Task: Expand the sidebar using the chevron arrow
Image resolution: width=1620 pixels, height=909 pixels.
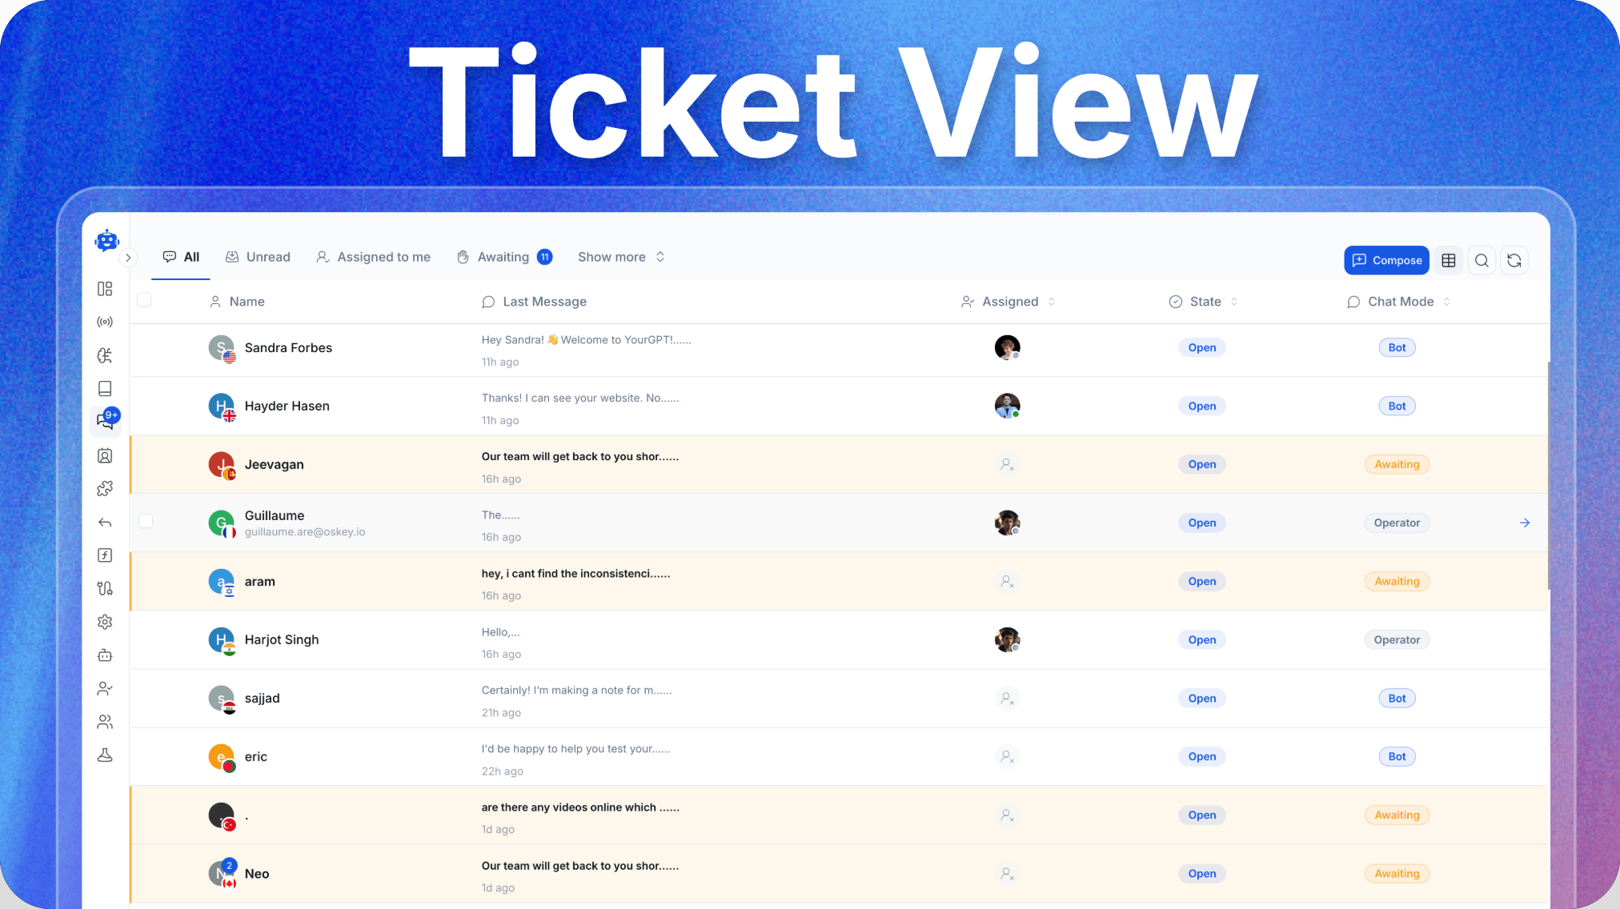Action: click(x=129, y=258)
